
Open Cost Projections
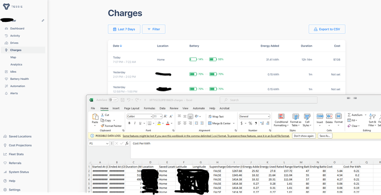[x=20, y=145]
